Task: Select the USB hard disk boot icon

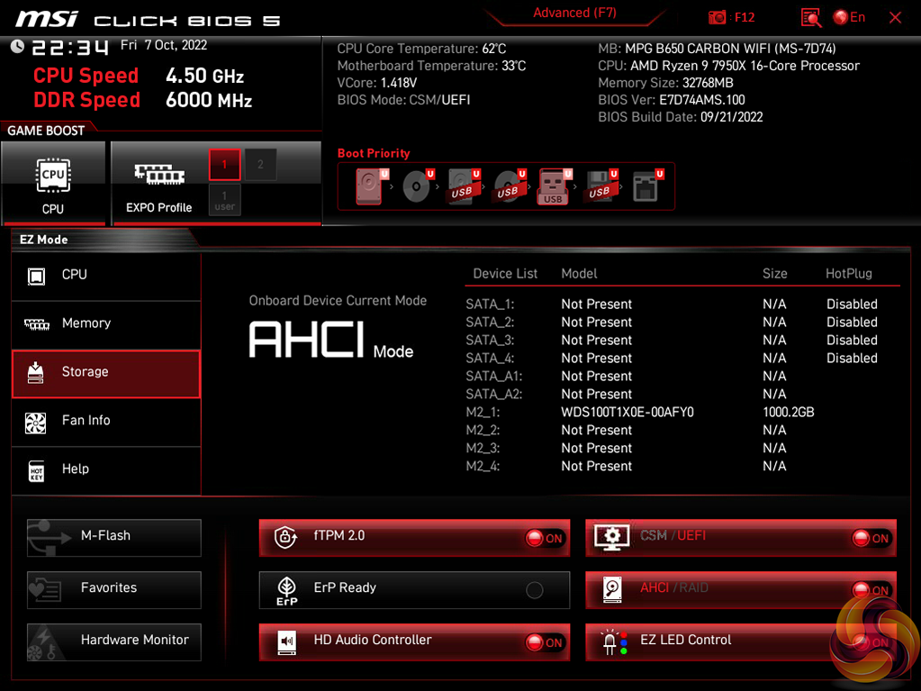Action: pos(464,186)
